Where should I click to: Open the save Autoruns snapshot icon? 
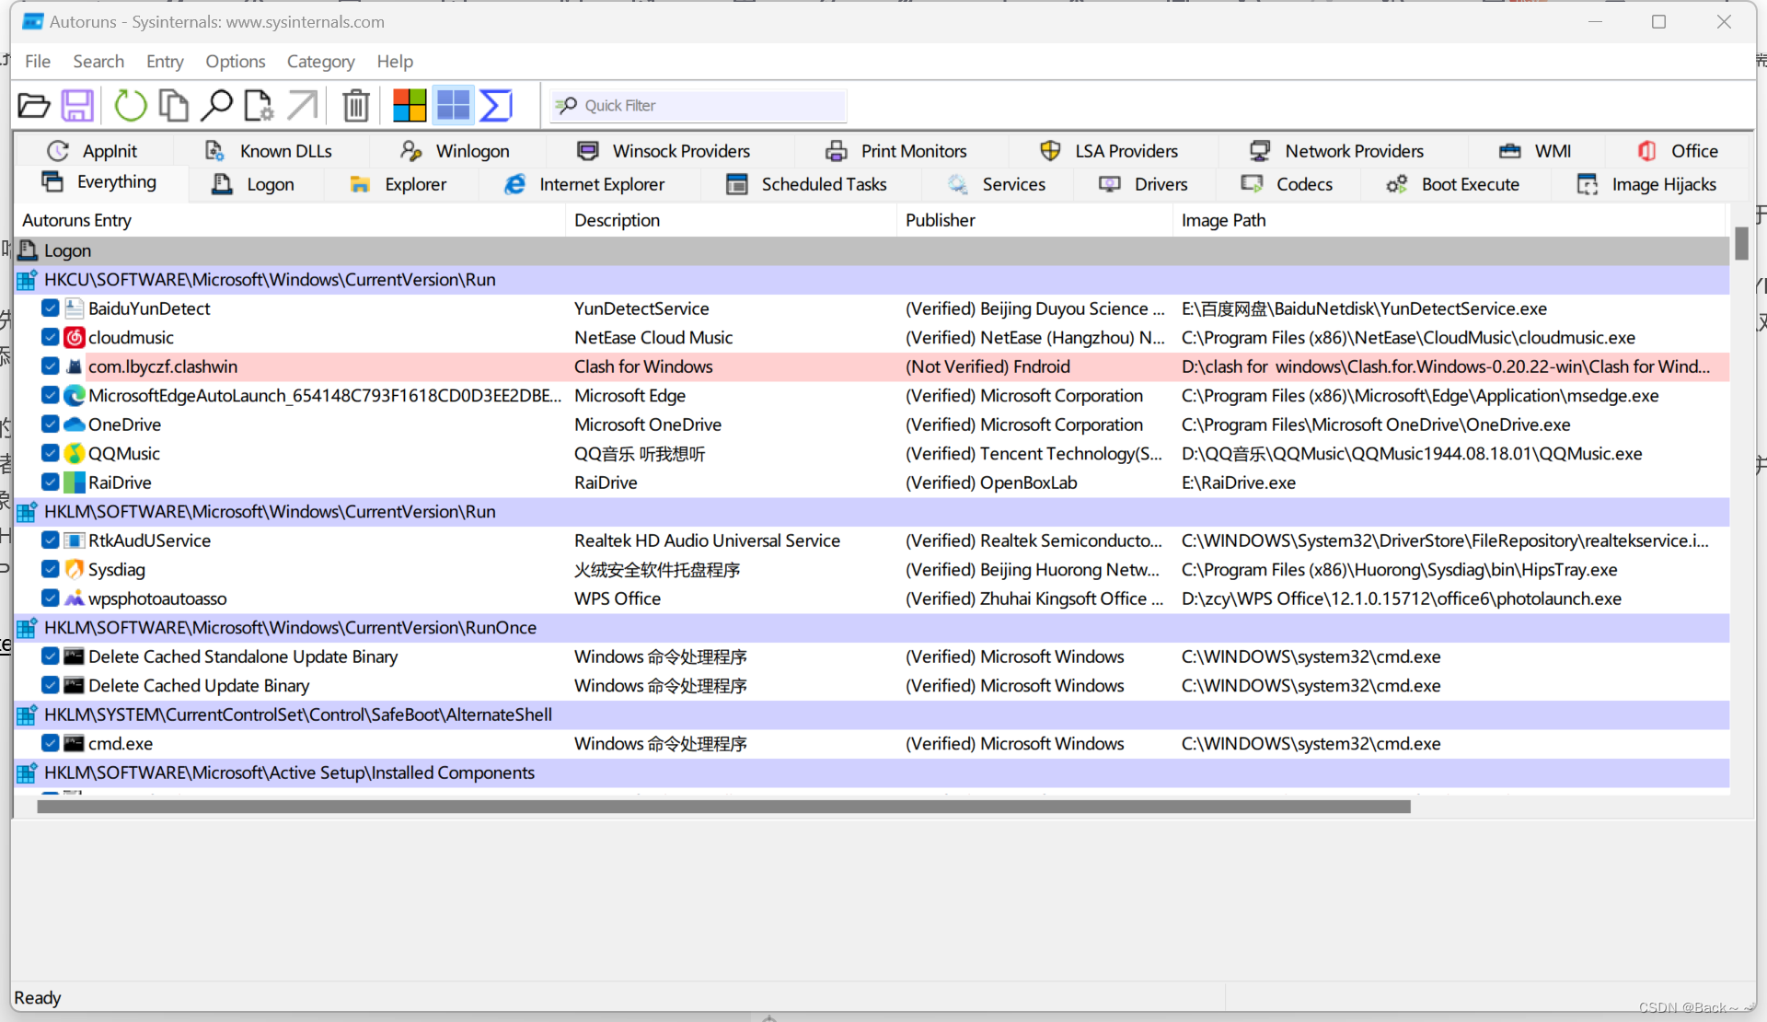[x=78, y=105]
